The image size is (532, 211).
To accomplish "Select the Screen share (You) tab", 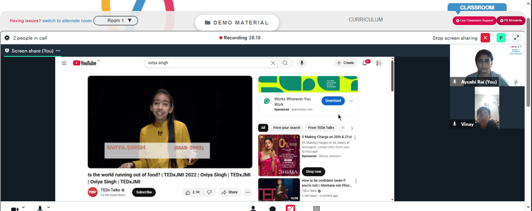I will click(x=32, y=51).
